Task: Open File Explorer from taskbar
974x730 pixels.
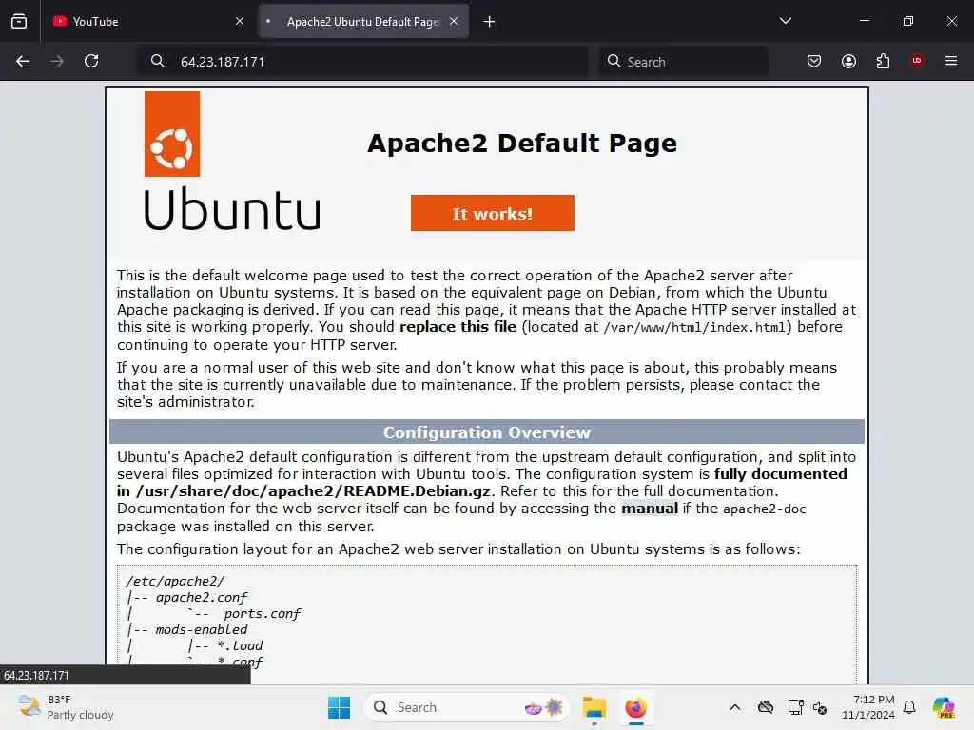Action: [x=594, y=707]
